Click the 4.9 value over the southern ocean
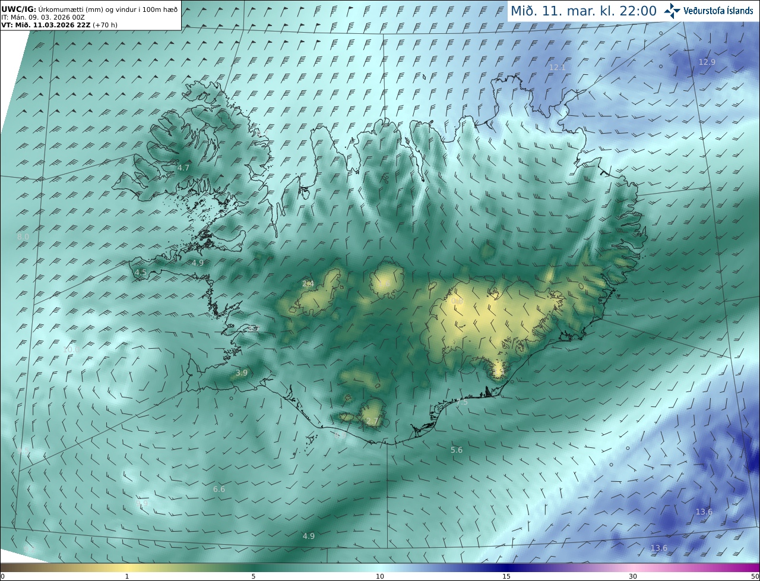760x581 pixels. click(x=309, y=536)
